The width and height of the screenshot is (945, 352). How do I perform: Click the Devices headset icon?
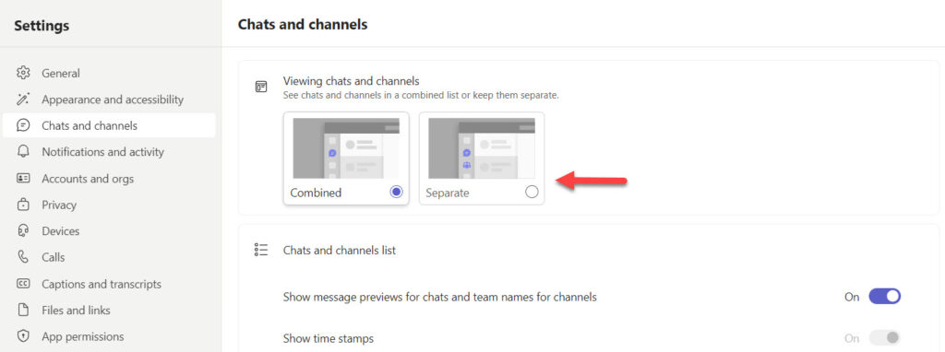23,231
